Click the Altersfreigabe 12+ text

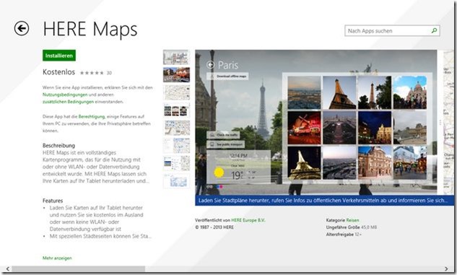(x=344, y=234)
